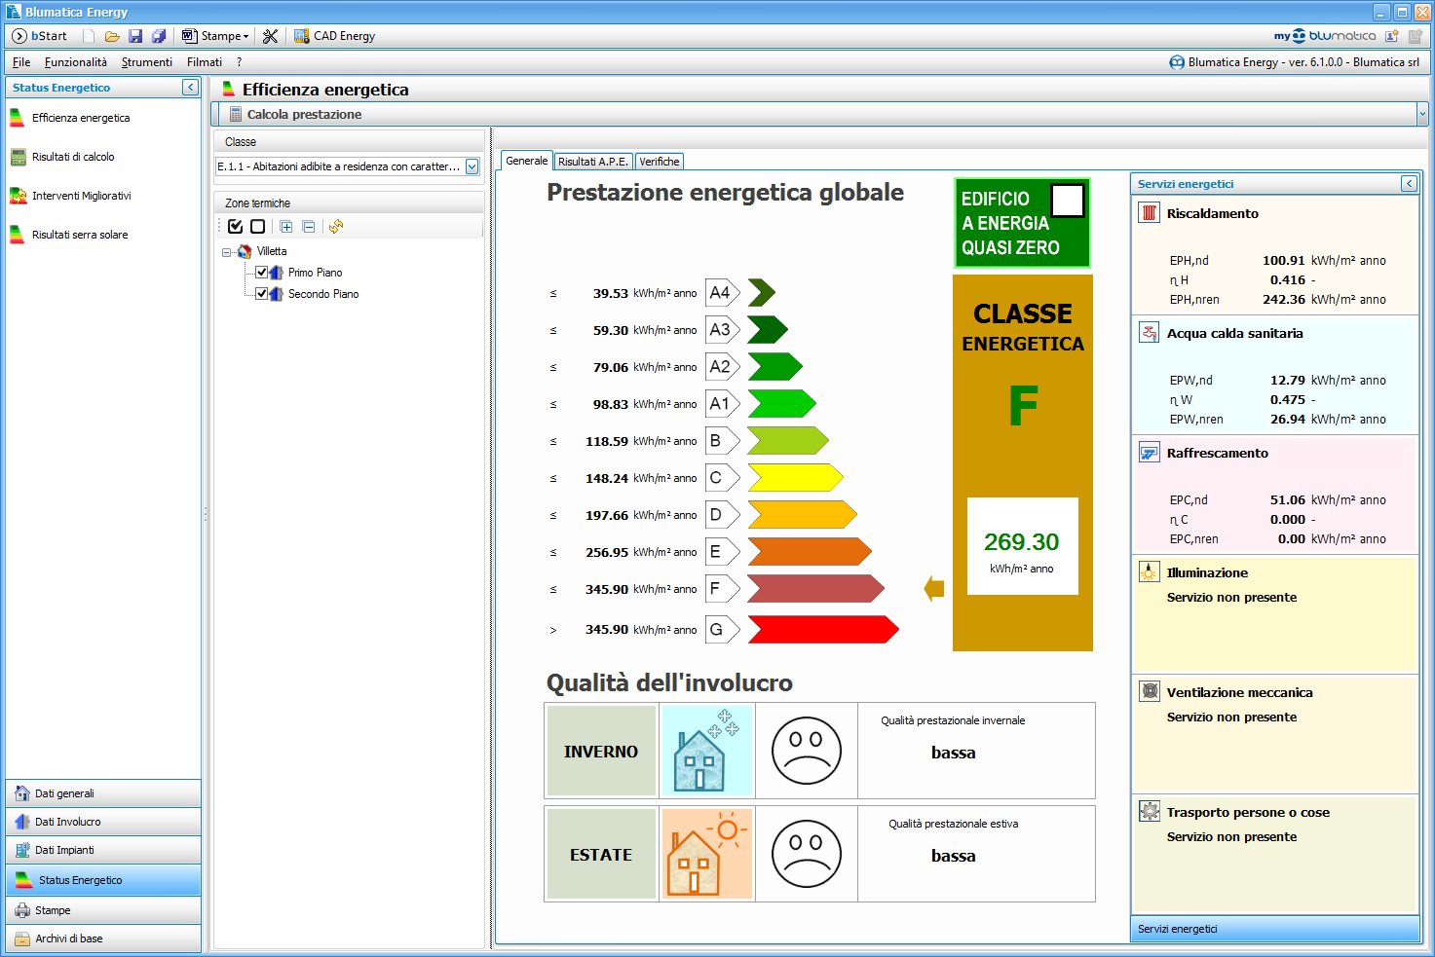
Task: Uncheck the Primo Piano checkbox
Action: [x=261, y=273]
